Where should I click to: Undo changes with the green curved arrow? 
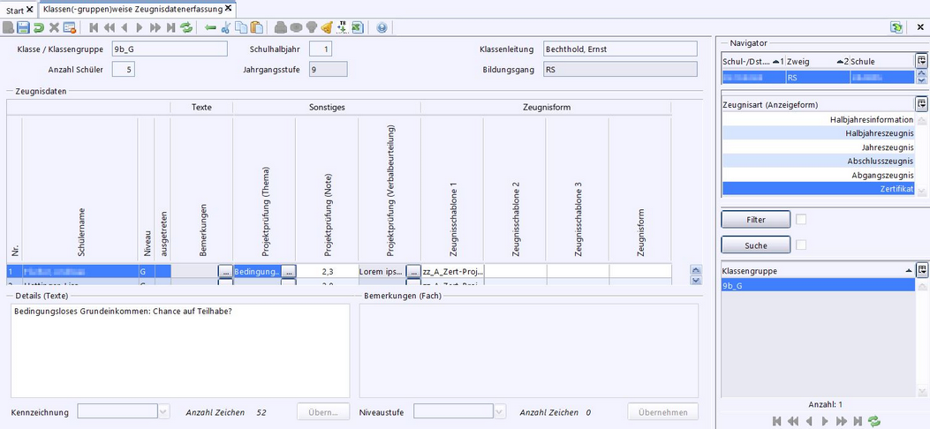tap(39, 27)
